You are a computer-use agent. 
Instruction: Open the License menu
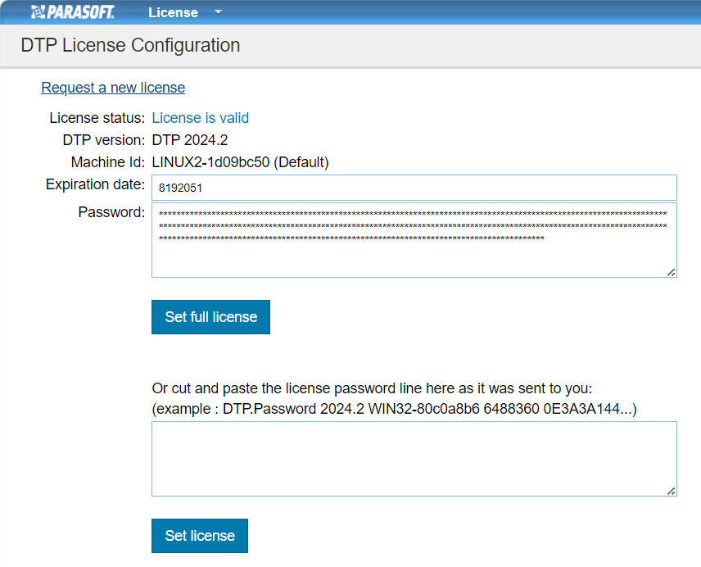173,12
